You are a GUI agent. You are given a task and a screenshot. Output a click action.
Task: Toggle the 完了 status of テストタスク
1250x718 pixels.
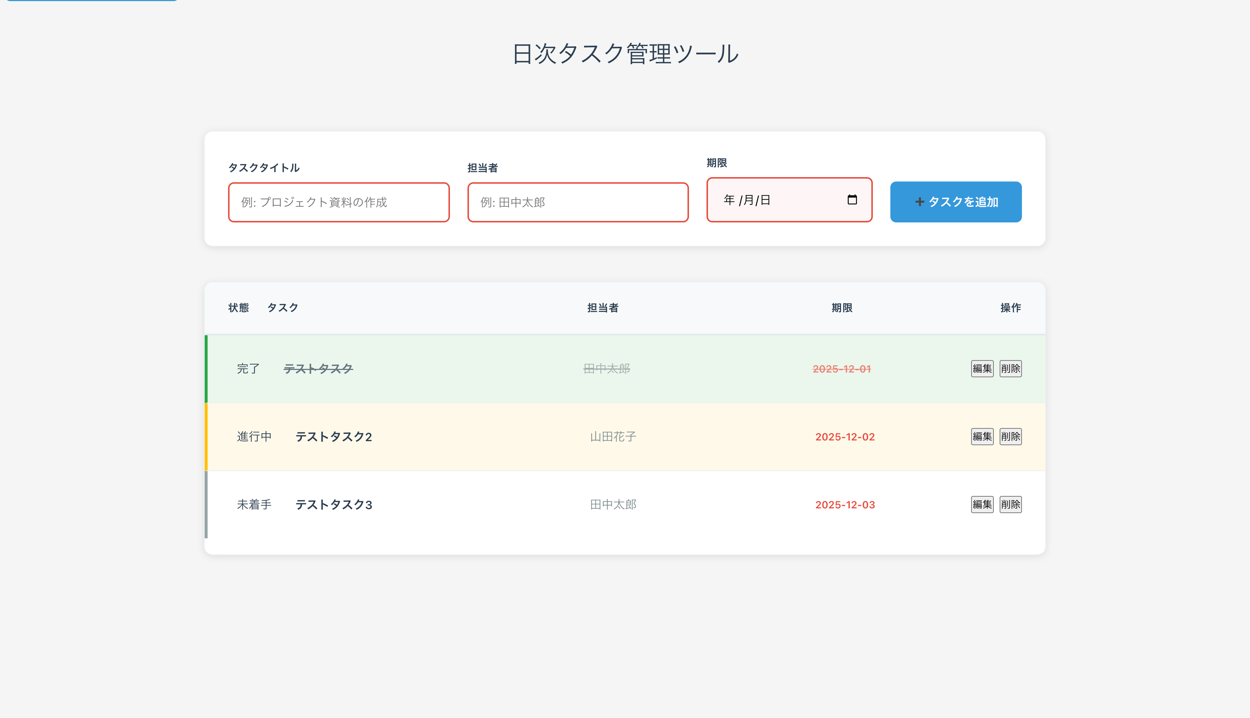pos(248,368)
